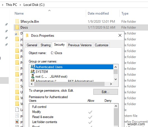Click the List folder contents allow checkmark
The image size is (148, 127).
(x=90, y=122)
